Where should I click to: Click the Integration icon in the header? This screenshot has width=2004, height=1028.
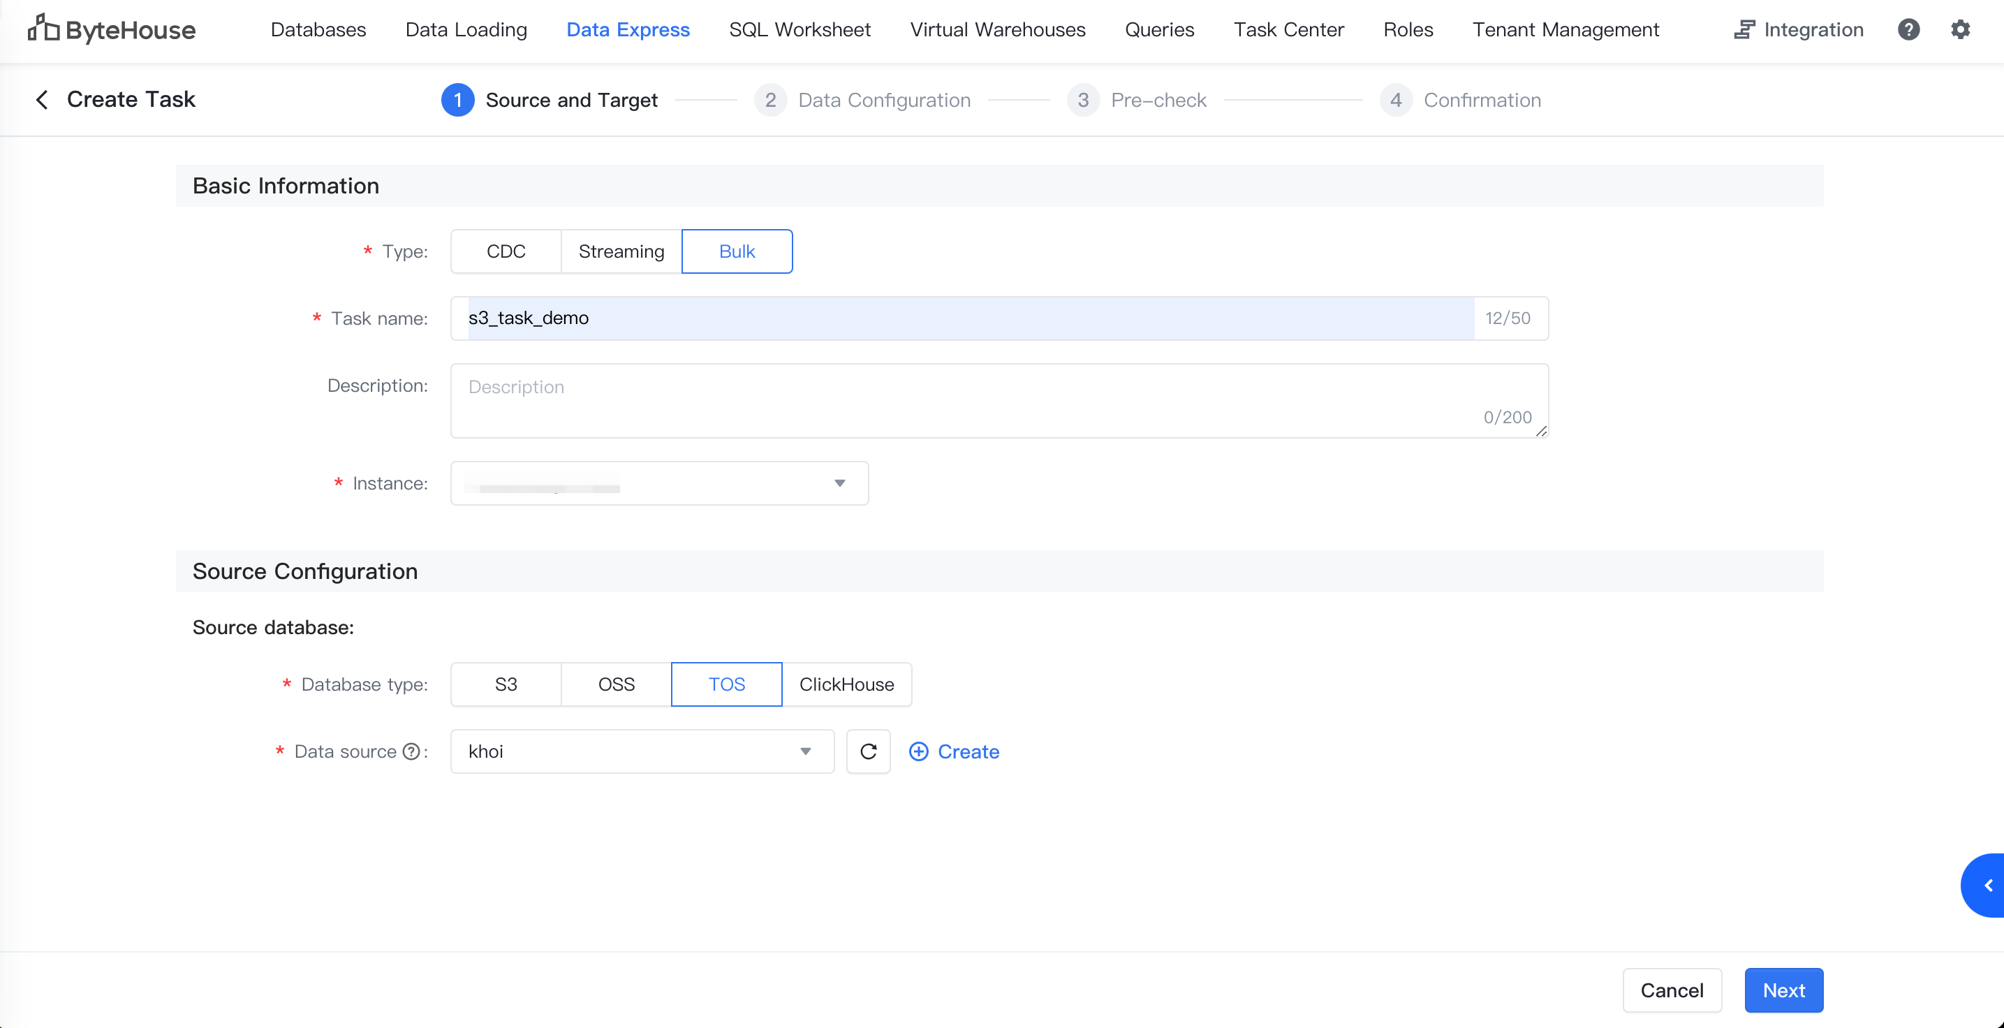[x=1744, y=29]
